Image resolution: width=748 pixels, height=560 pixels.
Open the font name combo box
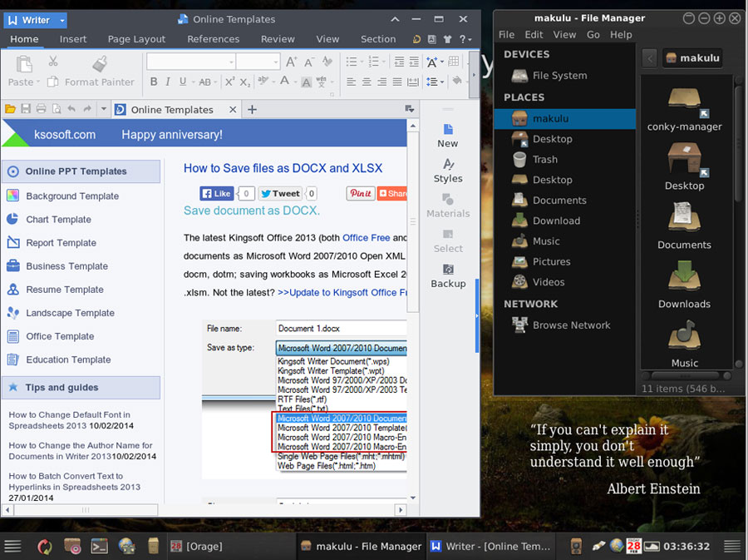pos(190,62)
